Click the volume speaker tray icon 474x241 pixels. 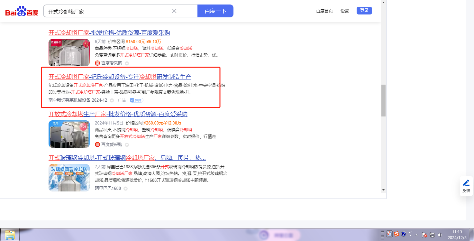point(440,235)
